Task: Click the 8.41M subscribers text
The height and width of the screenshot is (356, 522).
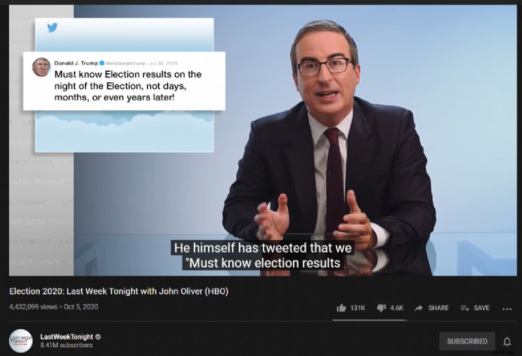Action: (x=67, y=346)
